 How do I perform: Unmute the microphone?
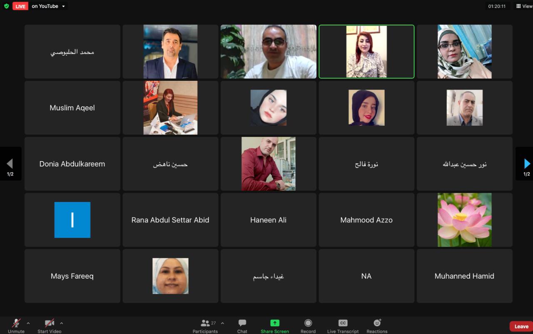[16, 323]
